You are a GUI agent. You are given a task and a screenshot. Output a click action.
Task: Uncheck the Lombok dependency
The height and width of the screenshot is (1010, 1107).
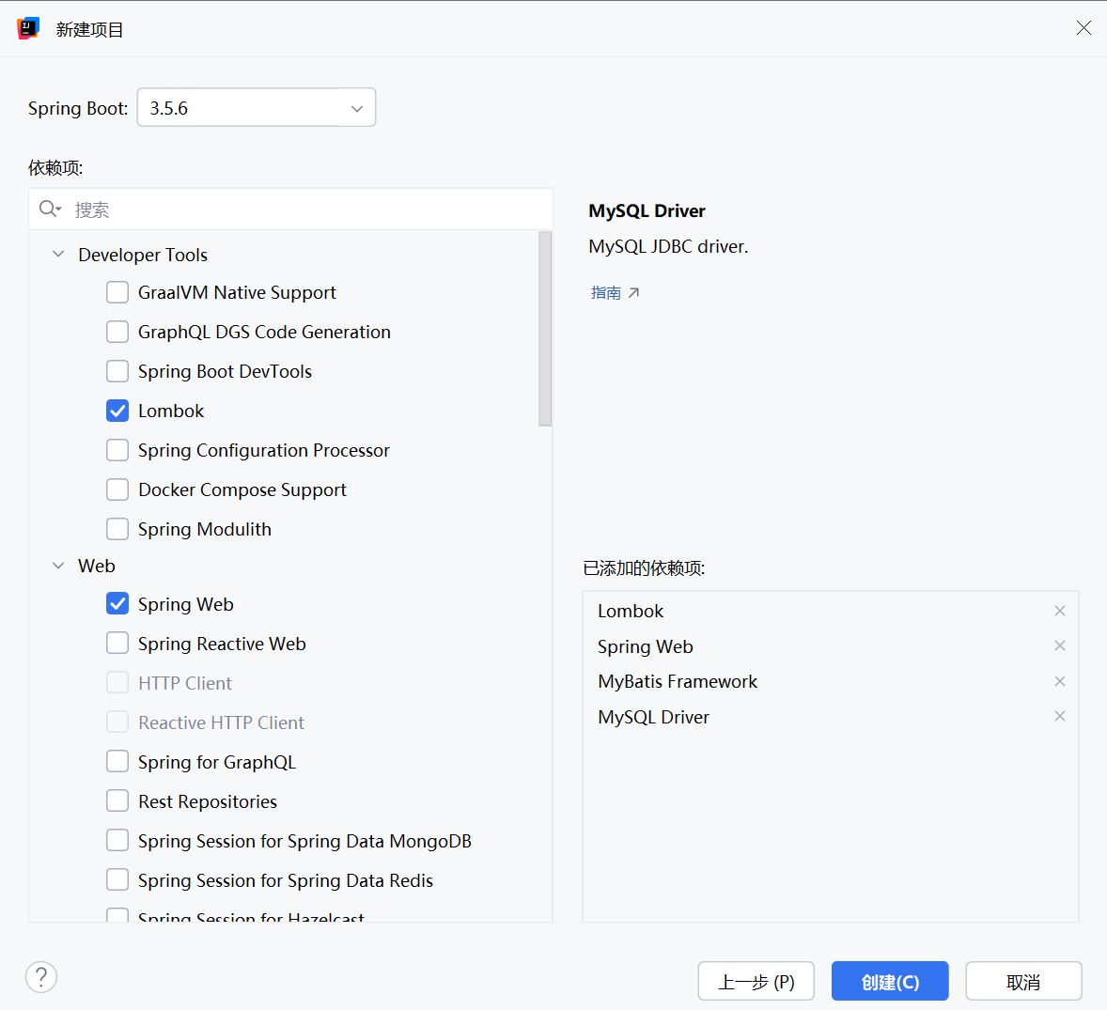[x=117, y=411]
